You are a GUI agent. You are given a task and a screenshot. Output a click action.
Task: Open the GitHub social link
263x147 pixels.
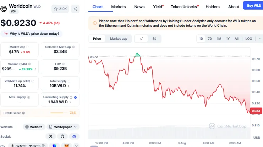(62, 136)
